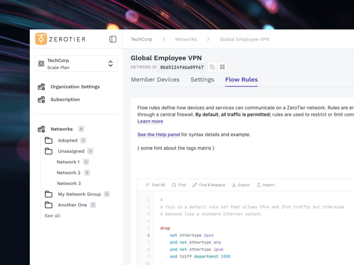Click the Adopted folder count badge
Screen dimensions: 354x265
83,140
